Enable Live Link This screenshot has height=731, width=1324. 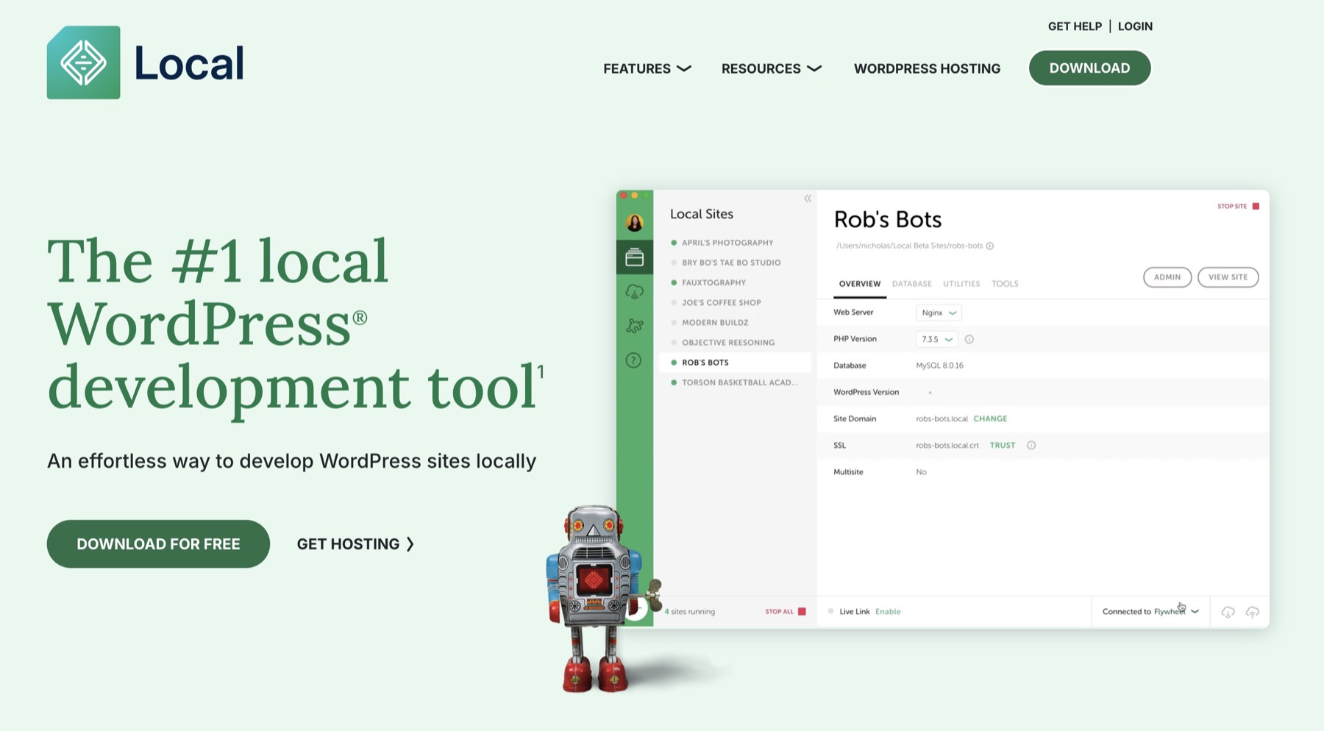click(887, 611)
